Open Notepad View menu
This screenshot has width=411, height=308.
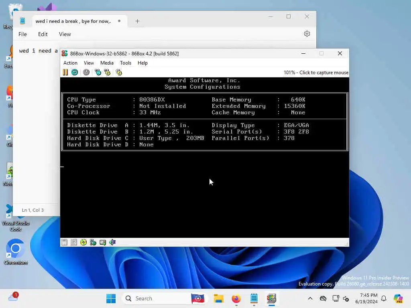click(x=65, y=34)
